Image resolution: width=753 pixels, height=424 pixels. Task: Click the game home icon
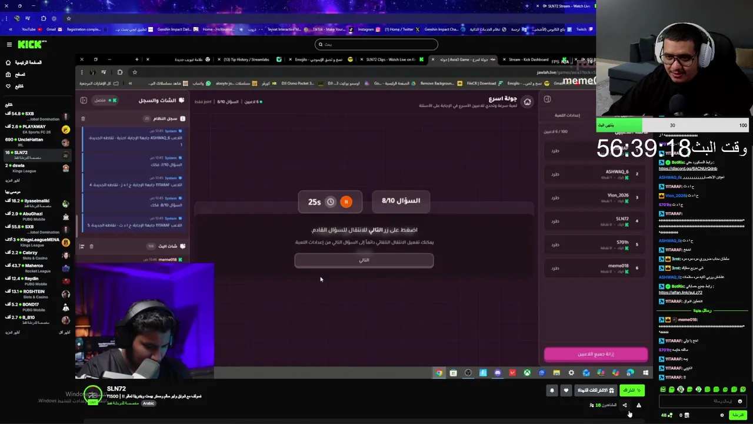click(527, 102)
